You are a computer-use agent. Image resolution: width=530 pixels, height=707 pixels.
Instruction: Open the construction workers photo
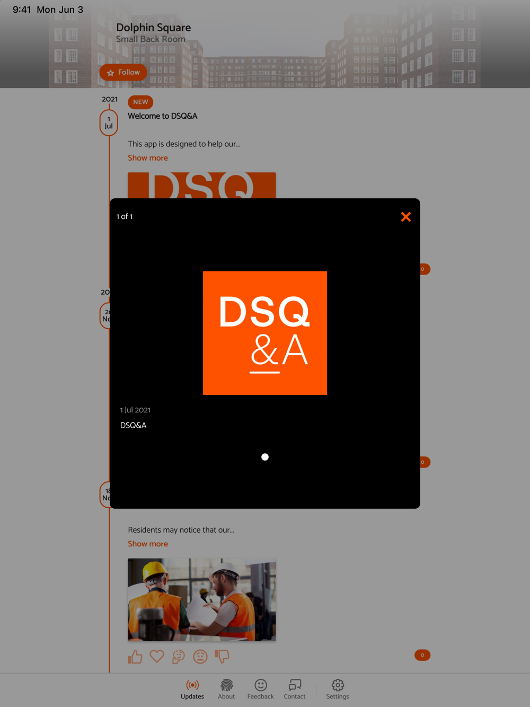[202, 600]
